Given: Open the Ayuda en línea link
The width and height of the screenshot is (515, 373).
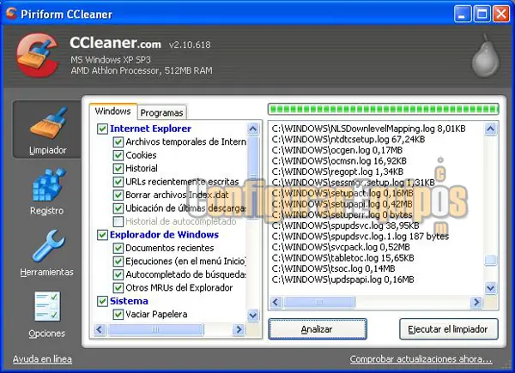Looking at the screenshot, I should coord(42,359).
